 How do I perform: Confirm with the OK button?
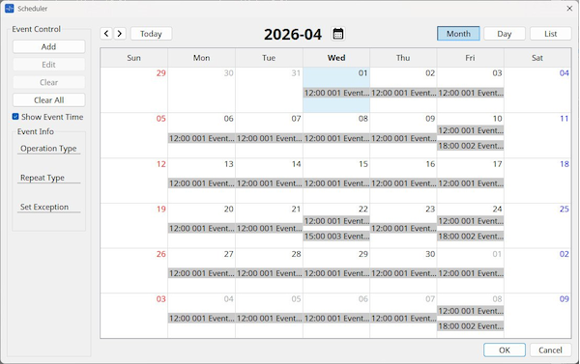(505, 350)
